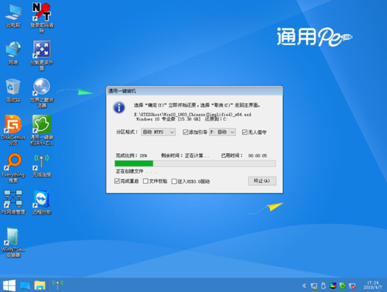Open the Everything 搜索 icon
This screenshot has width=387, height=292.
click(13, 168)
